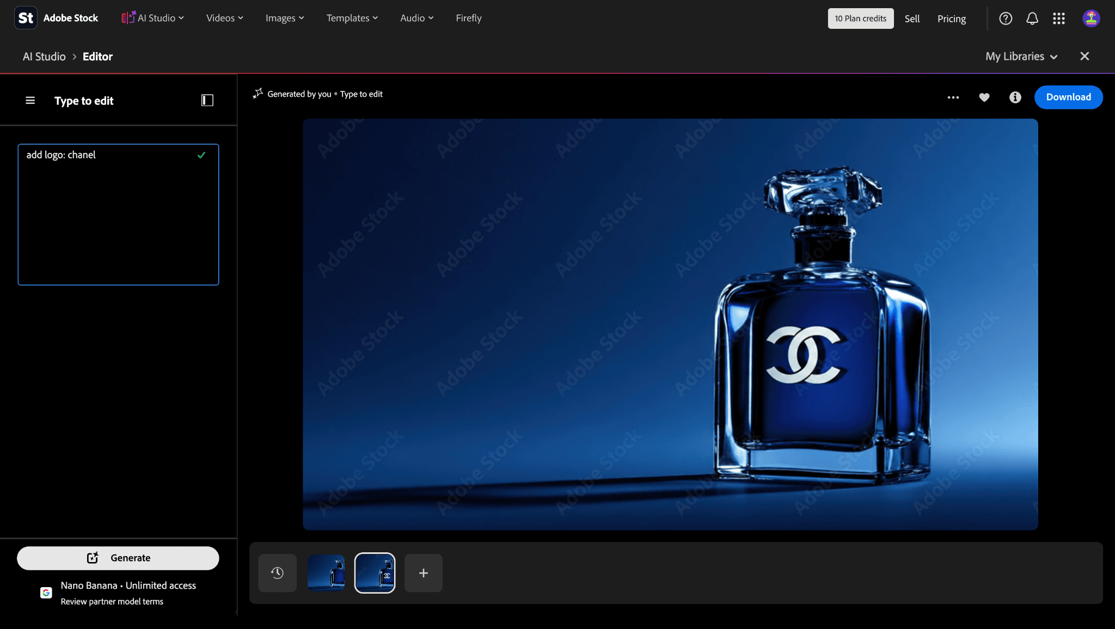Open notifications bell icon
This screenshot has width=1115, height=629.
coord(1032,18)
